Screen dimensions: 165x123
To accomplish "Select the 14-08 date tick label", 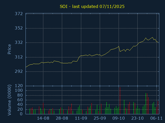I will click(43, 118).
